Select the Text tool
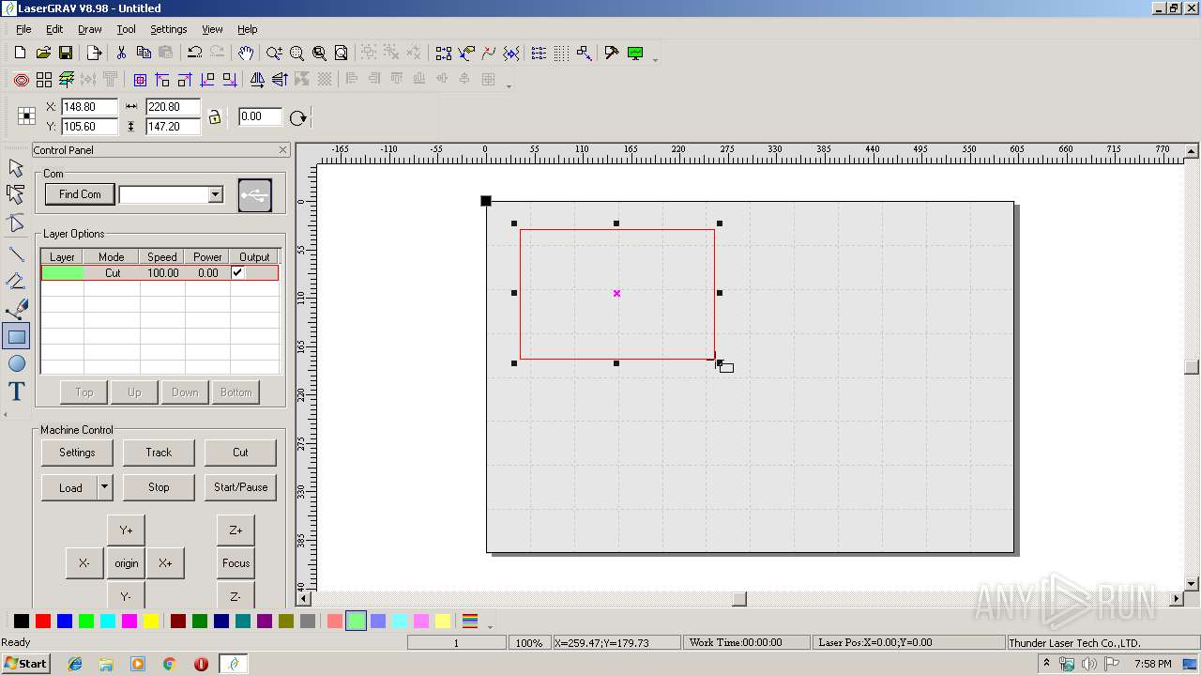Screen dimensions: 1201x676 [16, 392]
